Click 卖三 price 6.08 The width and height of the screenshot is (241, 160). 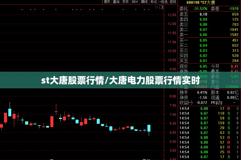click(x=203, y=24)
